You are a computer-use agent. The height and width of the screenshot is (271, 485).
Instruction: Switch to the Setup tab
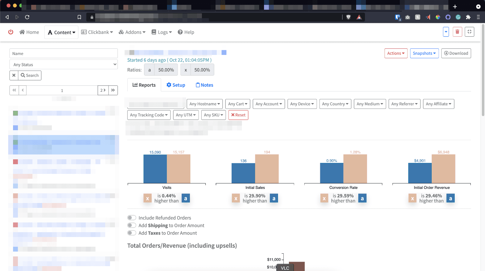click(x=176, y=85)
